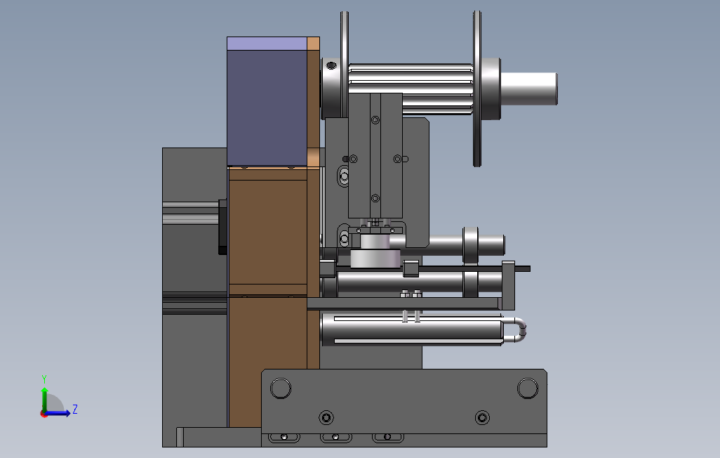The height and width of the screenshot is (458, 720).
Task: Click the top-left large hole in base plate
Action: (281, 388)
